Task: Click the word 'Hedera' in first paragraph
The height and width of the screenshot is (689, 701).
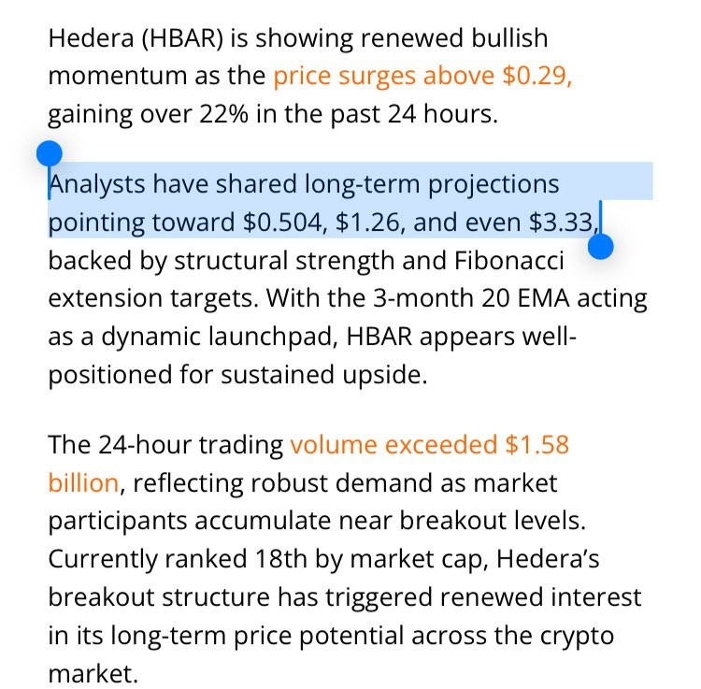Action: coord(92,38)
